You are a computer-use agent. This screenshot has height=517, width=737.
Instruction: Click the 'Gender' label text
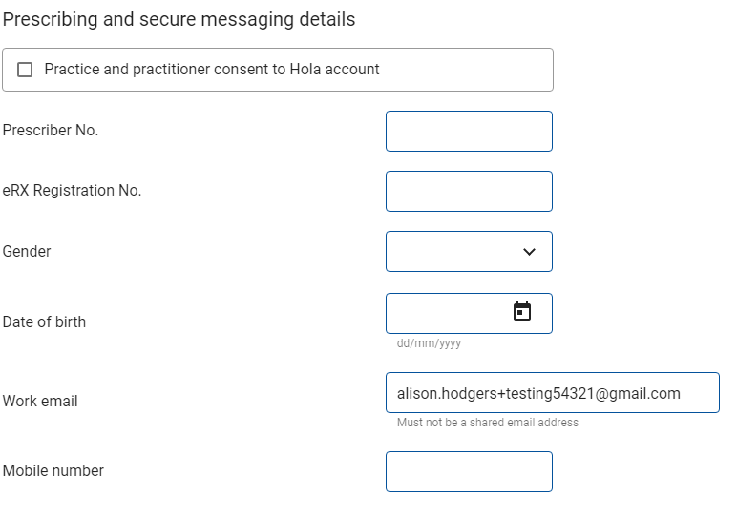click(27, 251)
